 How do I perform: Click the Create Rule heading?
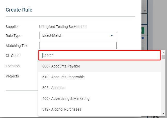pyautogui.click(x=19, y=10)
